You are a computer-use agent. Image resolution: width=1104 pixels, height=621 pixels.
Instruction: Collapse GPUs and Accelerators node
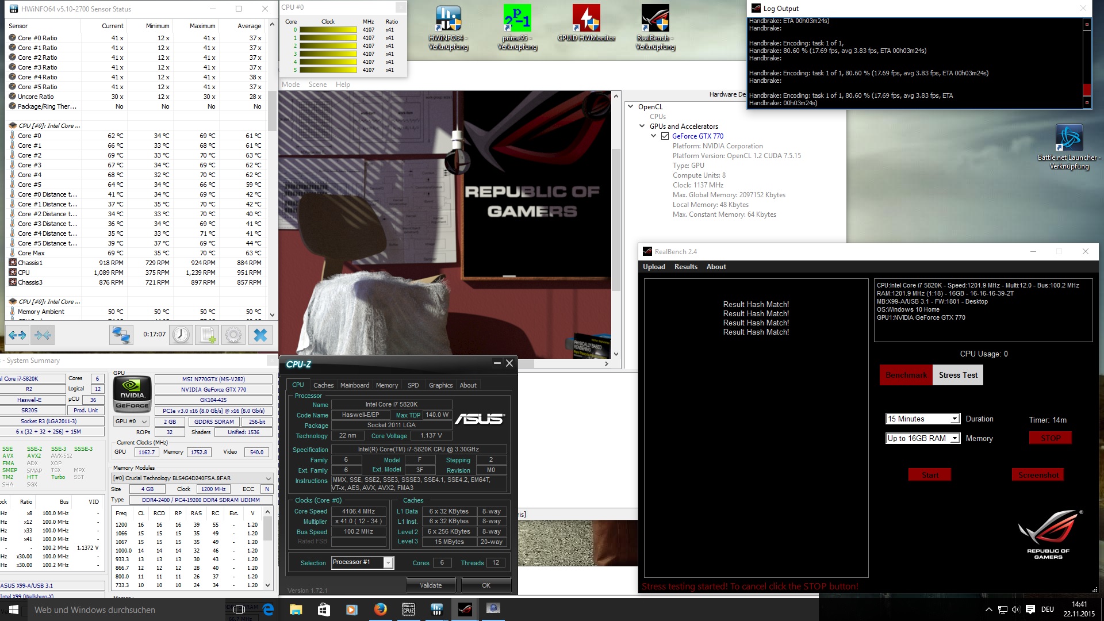click(x=642, y=126)
